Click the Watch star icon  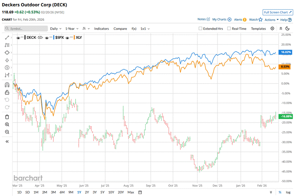tap(260, 19)
